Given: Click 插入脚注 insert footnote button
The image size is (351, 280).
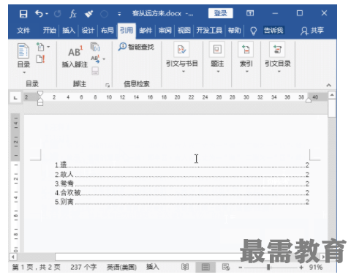Looking at the screenshot, I should point(75,56).
